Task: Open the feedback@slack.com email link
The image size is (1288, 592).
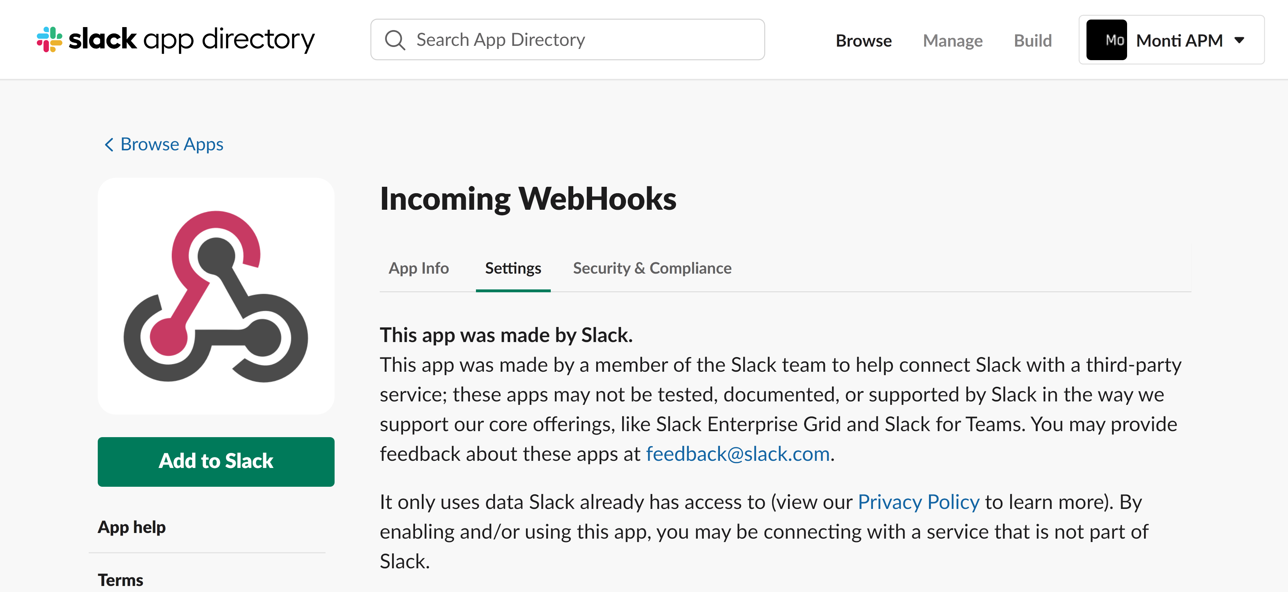Action: [x=738, y=454]
